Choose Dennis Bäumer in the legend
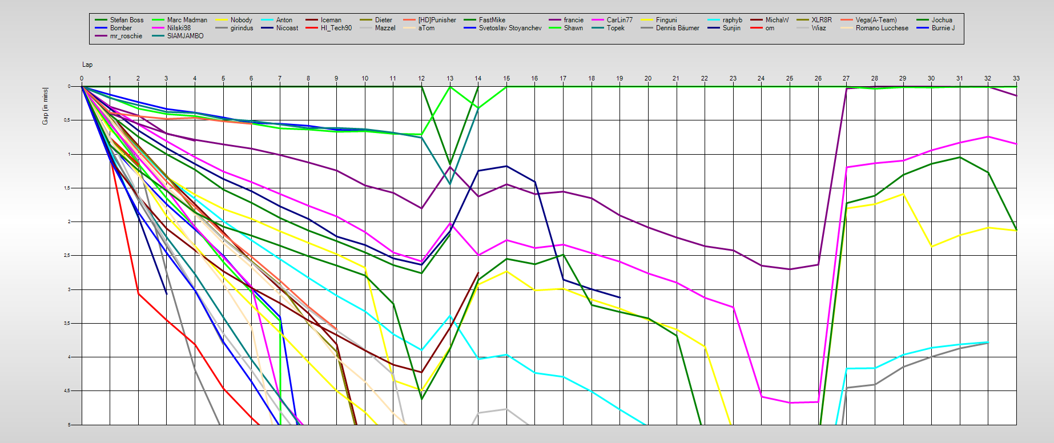Viewport: 1054px width, 443px height. click(x=677, y=28)
